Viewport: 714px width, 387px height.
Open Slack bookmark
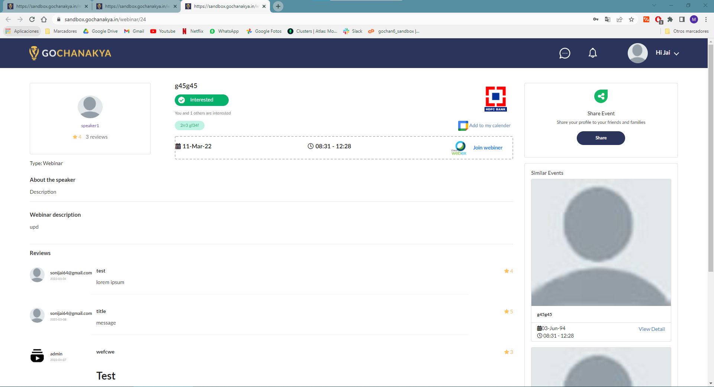pos(353,31)
